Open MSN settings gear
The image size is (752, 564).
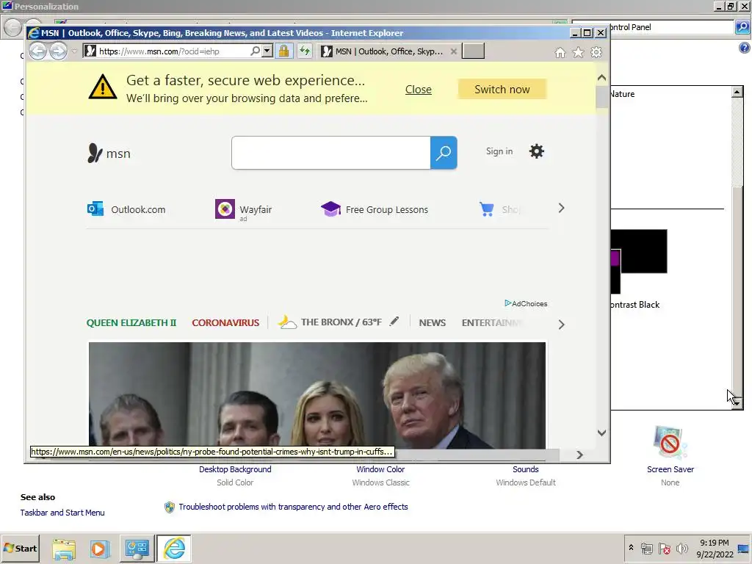[x=537, y=151]
